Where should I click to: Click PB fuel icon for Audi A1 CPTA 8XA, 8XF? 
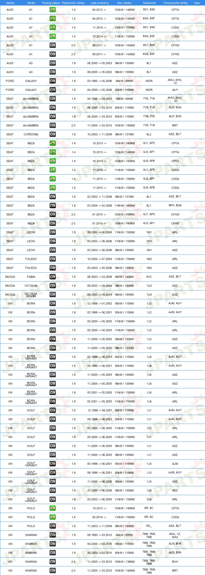(x=53, y=19)
